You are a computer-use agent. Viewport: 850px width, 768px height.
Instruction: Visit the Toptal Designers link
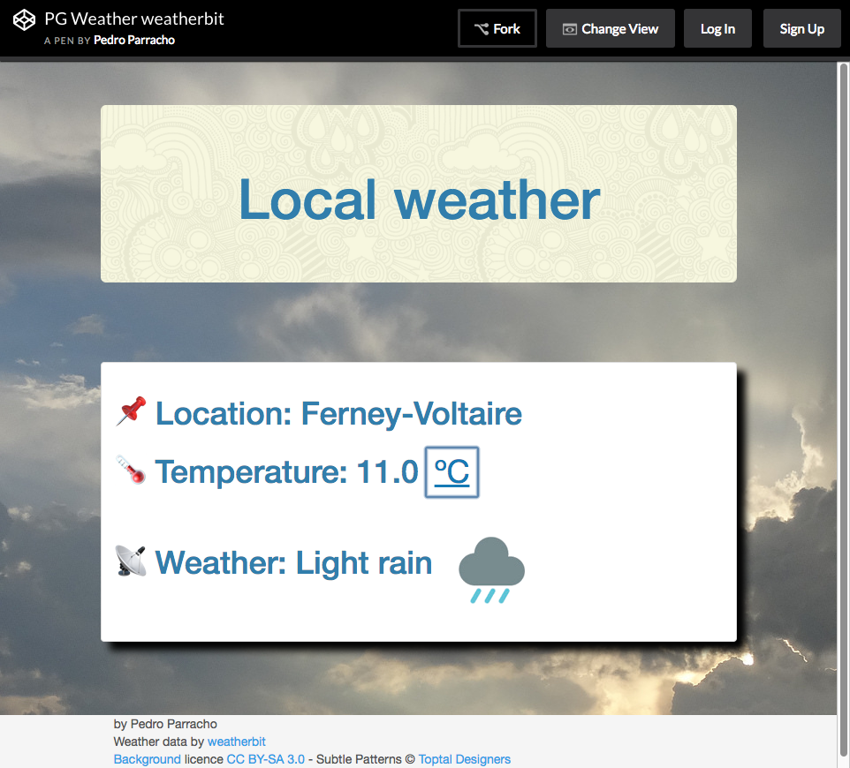pyautogui.click(x=464, y=759)
